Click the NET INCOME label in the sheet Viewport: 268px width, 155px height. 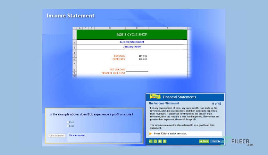point(117,69)
